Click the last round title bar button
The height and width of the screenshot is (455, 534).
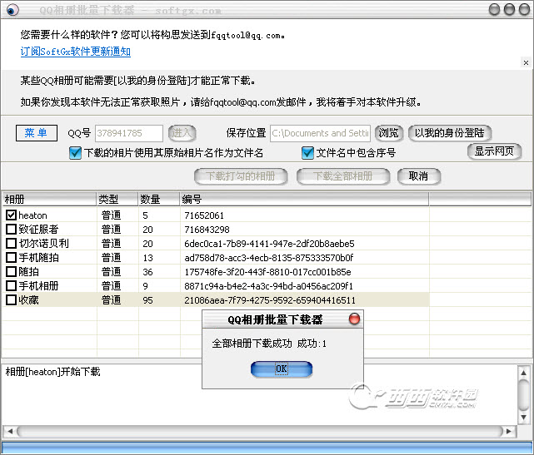coord(525,9)
